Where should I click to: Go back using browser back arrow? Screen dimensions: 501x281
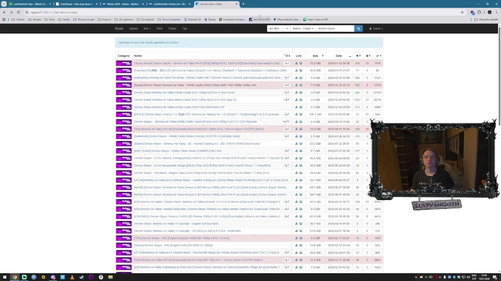click(x=4, y=12)
